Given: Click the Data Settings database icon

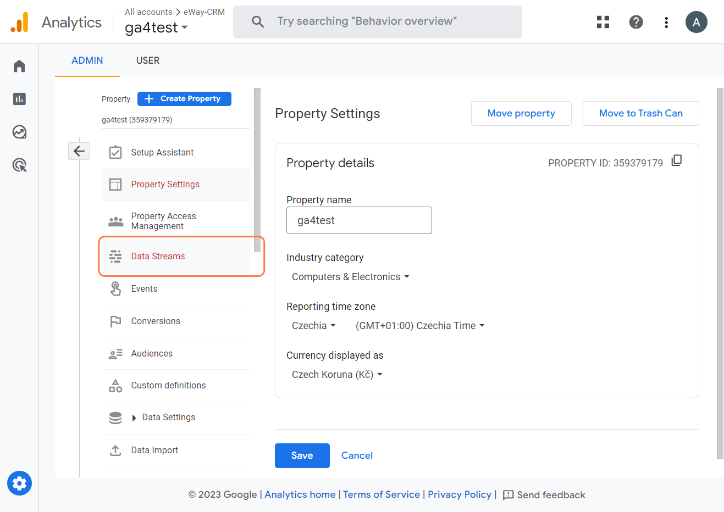Looking at the screenshot, I should 115,418.
